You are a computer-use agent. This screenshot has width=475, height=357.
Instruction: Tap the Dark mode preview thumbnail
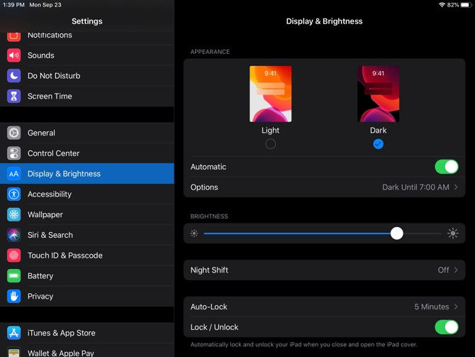point(378,94)
